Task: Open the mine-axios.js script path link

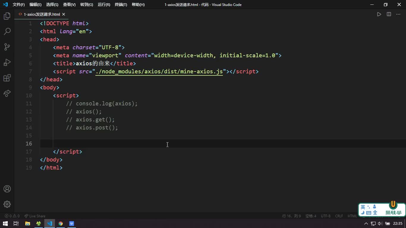Action: (159, 72)
